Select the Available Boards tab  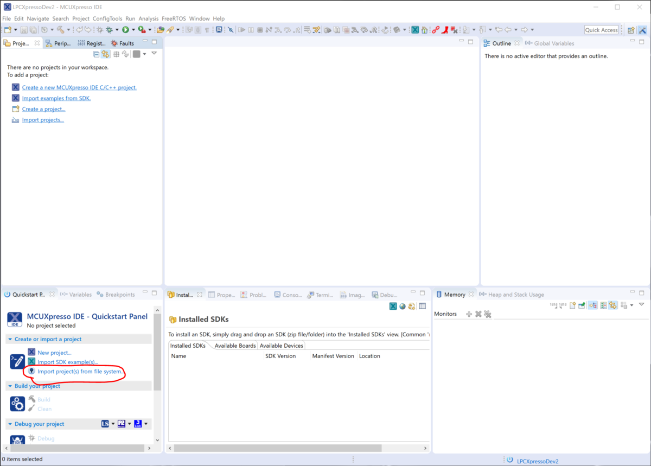click(235, 346)
